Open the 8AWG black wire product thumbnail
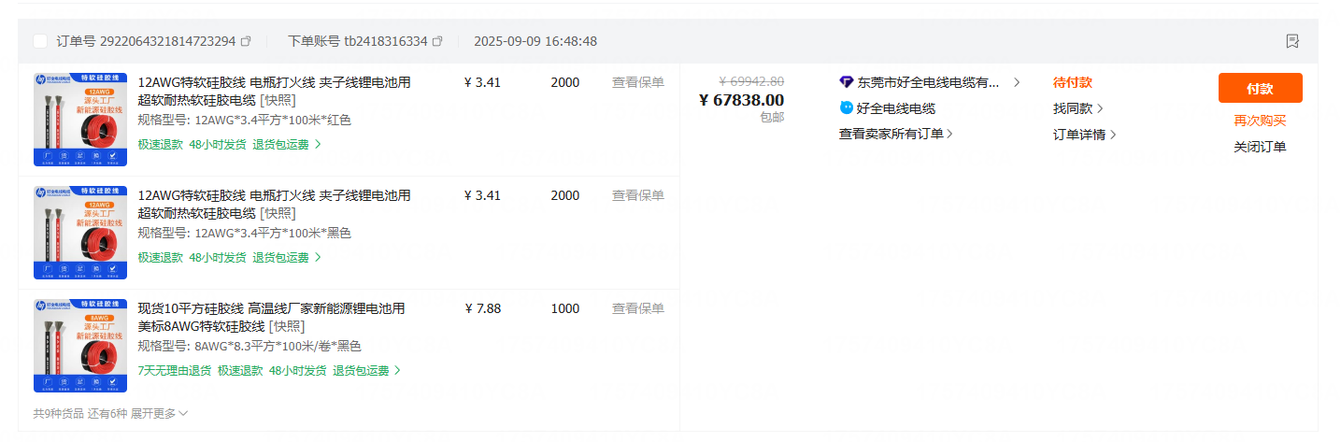Screen dimensions: 1341x442 pyautogui.click(x=80, y=346)
